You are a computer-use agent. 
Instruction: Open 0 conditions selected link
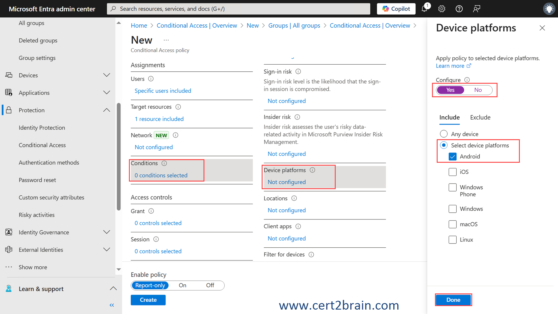click(161, 175)
